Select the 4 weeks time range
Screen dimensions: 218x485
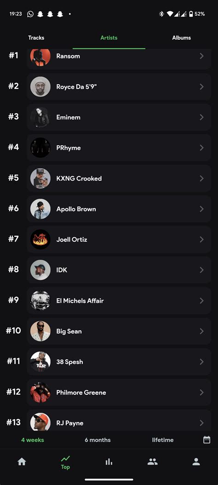click(x=32, y=440)
